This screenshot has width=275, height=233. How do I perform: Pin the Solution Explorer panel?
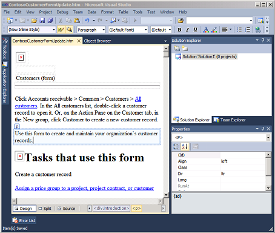263,40
